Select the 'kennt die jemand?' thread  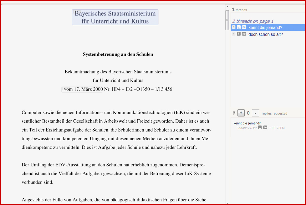(268, 27)
